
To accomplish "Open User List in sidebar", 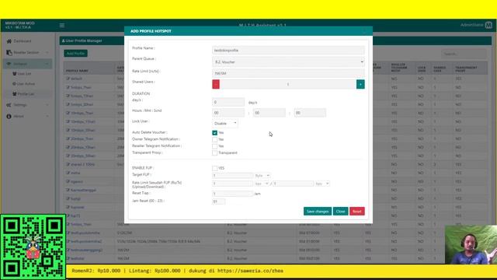I will 24,74.
